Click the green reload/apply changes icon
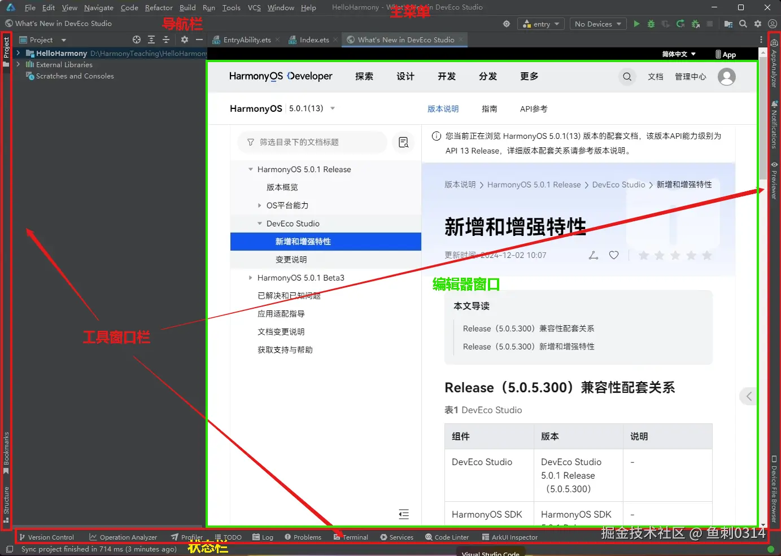The height and width of the screenshot is (556, 781). pyautogui.click(x=680, y=24)
